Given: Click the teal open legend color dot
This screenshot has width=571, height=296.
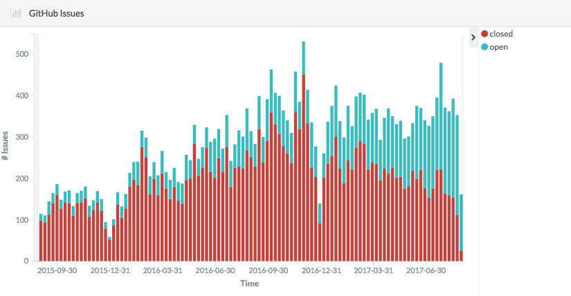Looking at the screenshot, I should coord(484,47).
